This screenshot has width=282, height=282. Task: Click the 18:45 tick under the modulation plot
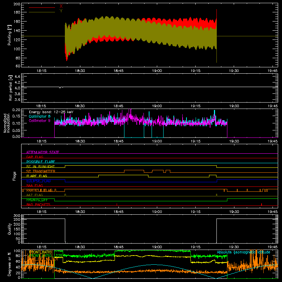click(118, 141)
